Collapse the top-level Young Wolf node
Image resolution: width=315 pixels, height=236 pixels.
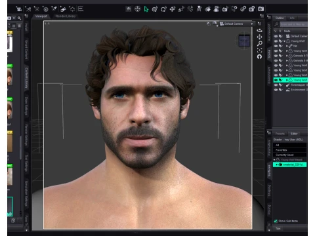click(285, 41)
